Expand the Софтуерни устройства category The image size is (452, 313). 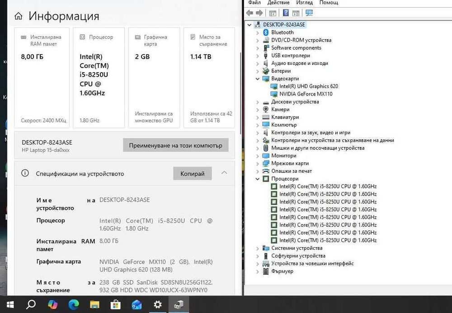258,256
